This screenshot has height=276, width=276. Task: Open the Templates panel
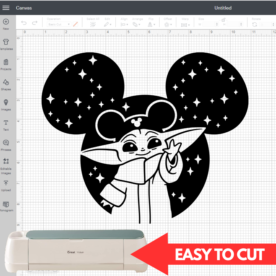(x=6, y=44)
